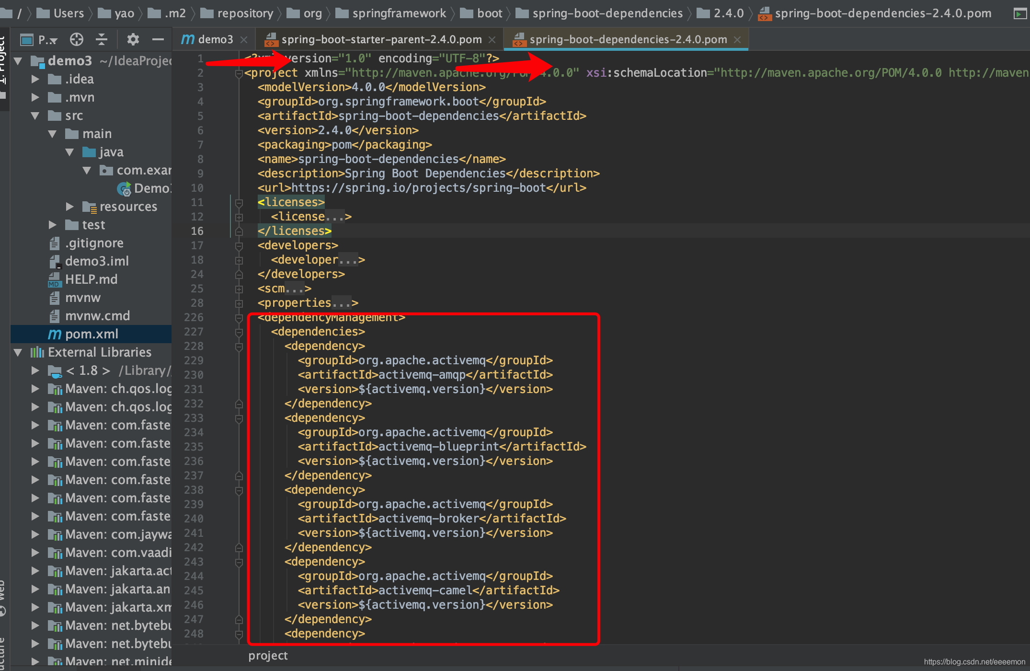This screenshot has width=1030, height=671.
Task: Expand the folded properties section in gutter
Action: click(x=239, y=303)
